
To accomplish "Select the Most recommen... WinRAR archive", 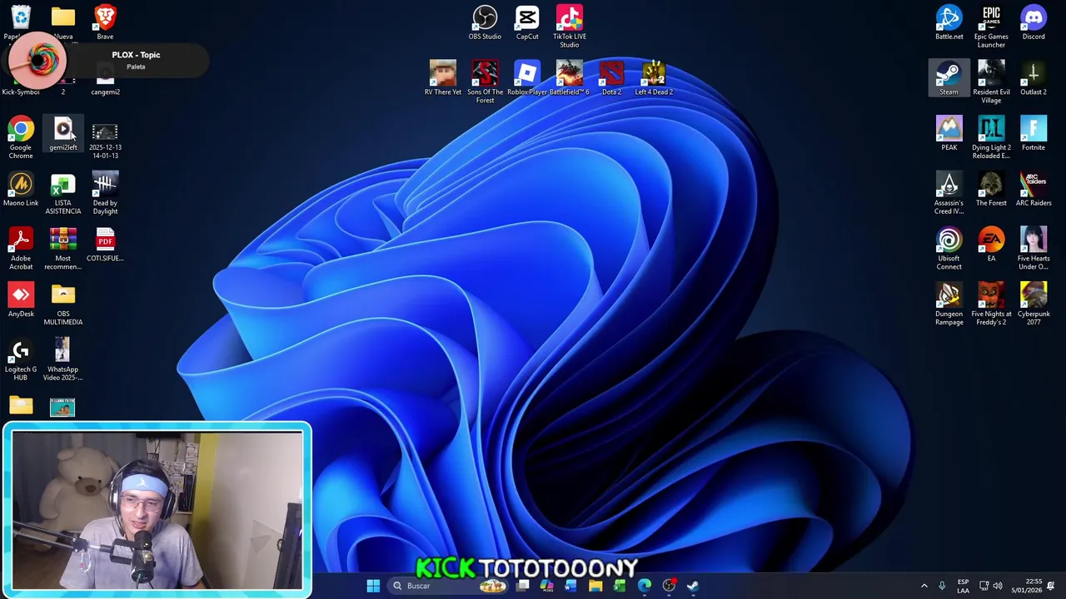I will [x=63, y=250].
